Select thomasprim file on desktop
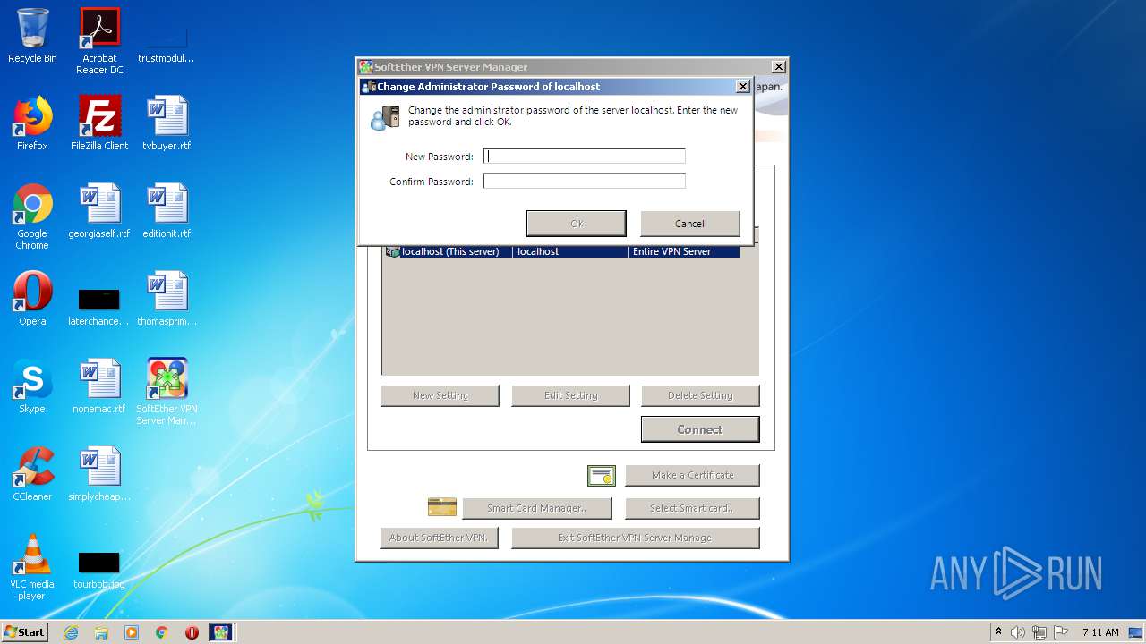Image resolution: width=1146 pixels, height=644 pixels. [167, 299]
